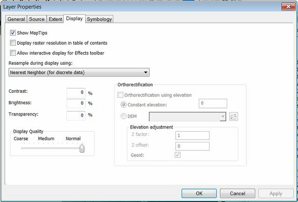The image size is (298, 202).
Task: Select the Constant elevation radio button
Action: coord(123,104)
